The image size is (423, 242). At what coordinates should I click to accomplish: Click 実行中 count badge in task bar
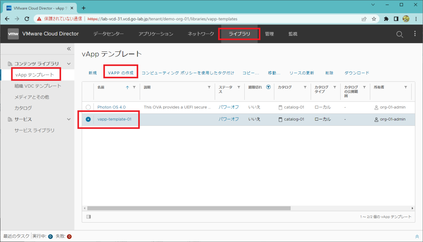[50, 236]
